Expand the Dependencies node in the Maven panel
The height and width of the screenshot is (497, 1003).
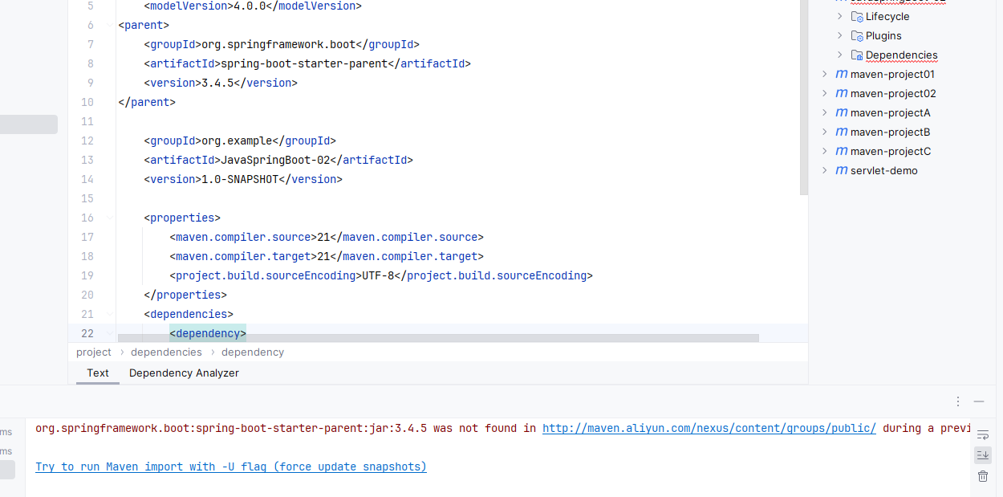(840, 55)
